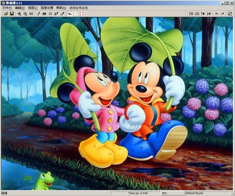Image resolution: width=235 pixels, height=196 pixels.
Task: Click the Zoom out magnifier icon
Action: pos(25,14)
